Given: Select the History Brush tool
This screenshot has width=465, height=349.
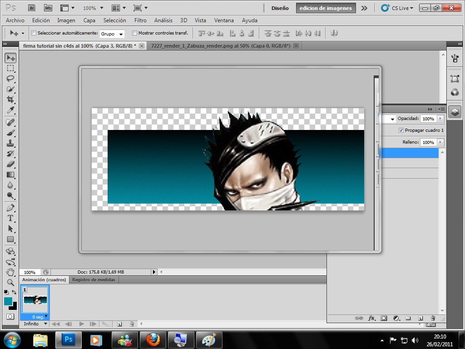Looking at the screenshot, I should [x=10, y=154].
